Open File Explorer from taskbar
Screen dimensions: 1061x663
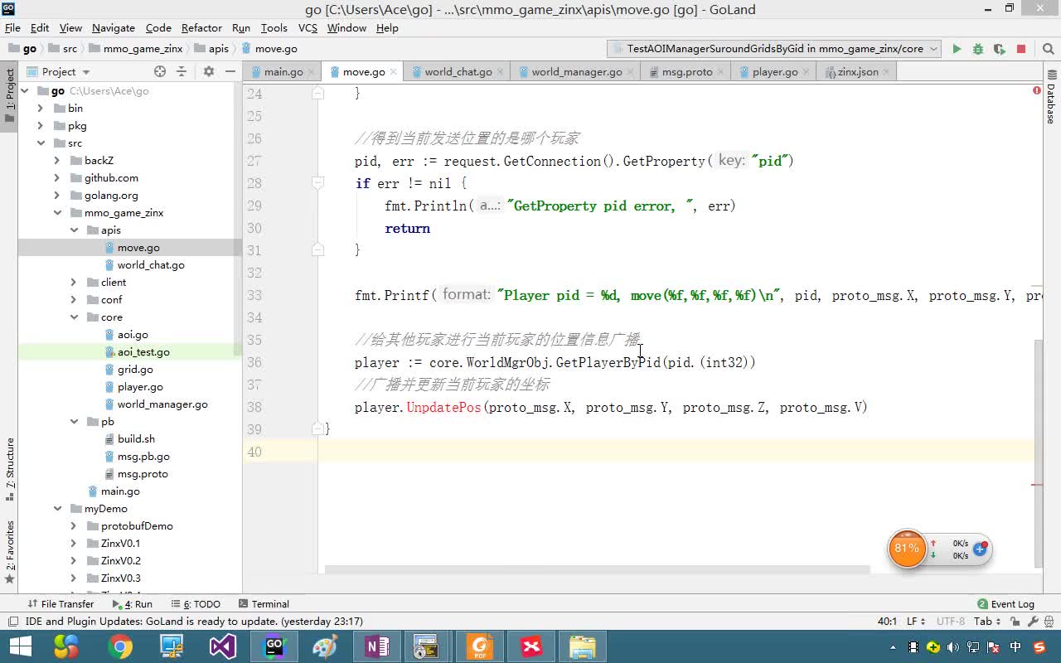click(x=583, y=646)
